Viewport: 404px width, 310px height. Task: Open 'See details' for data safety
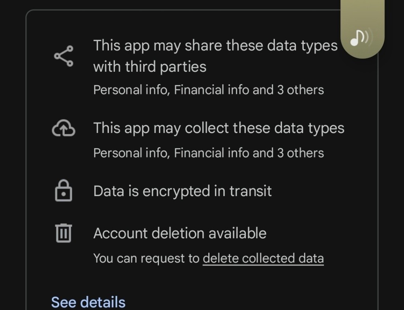[x=88, y=302]
